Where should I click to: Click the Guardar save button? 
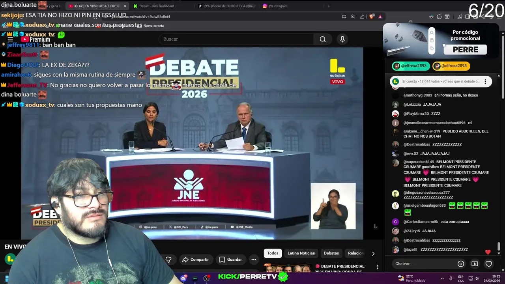click(x=230, y=260)
